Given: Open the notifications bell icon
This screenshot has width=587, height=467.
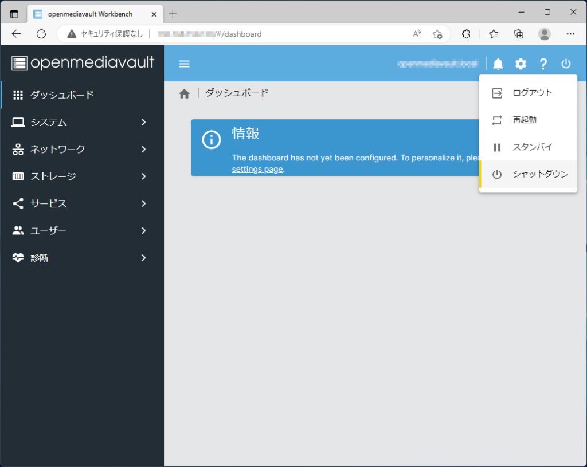Looking at the screenshot, I should [498, 64].
